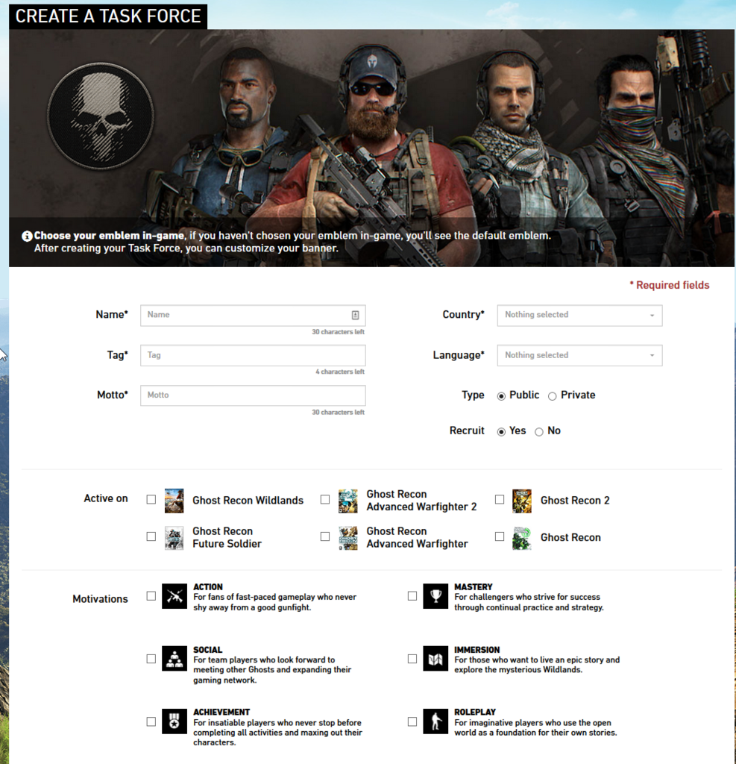Click the ROLEPLAY motivation heading
Screen dimensions: 736x764
tap(475, 713)
